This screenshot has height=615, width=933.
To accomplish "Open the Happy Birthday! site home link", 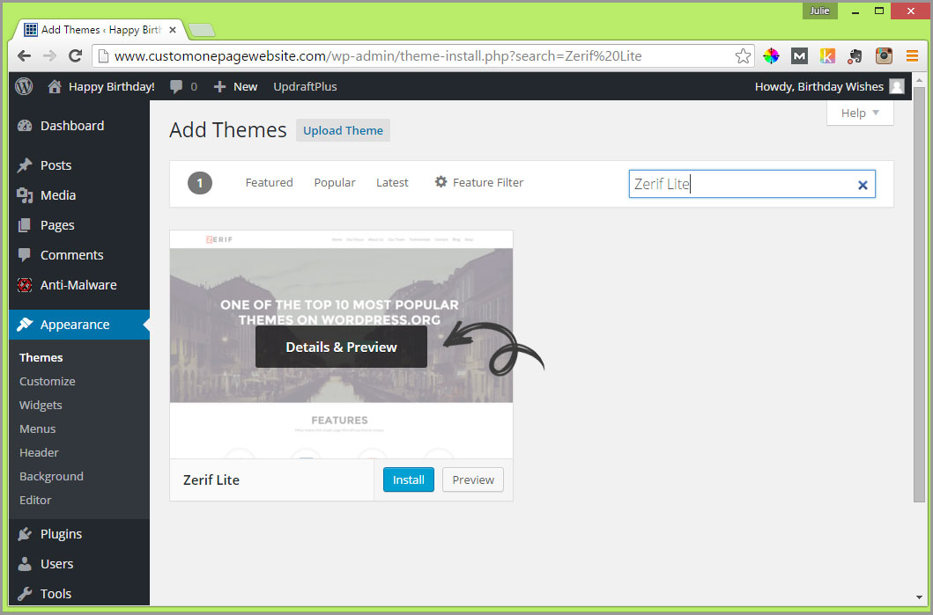I will [x=101, y=87].
